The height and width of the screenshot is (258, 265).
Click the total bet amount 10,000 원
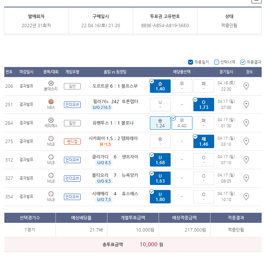[x=151, y=245]
